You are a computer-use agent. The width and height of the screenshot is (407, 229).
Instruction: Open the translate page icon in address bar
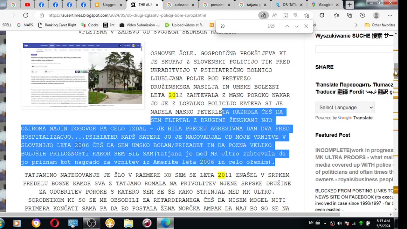point(263,15)
